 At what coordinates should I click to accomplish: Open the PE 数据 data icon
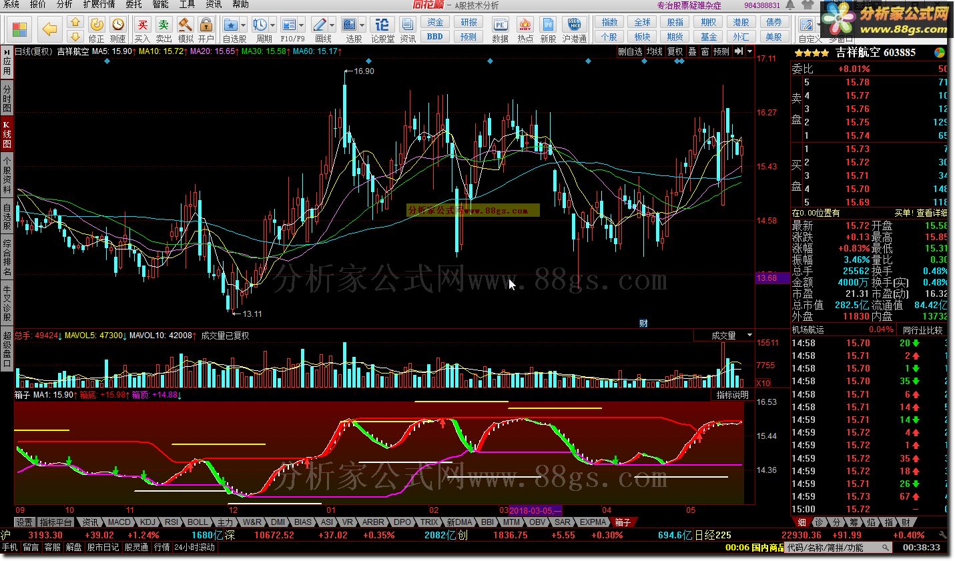pos(501,25)
